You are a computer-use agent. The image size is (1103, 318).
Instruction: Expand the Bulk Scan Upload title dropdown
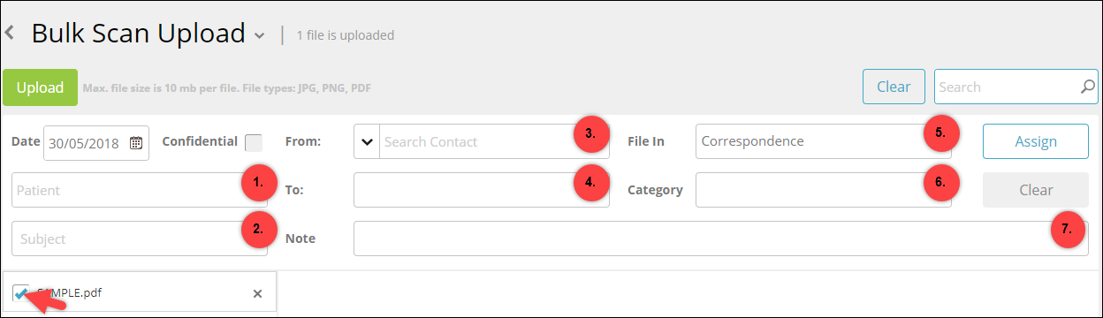259,36
